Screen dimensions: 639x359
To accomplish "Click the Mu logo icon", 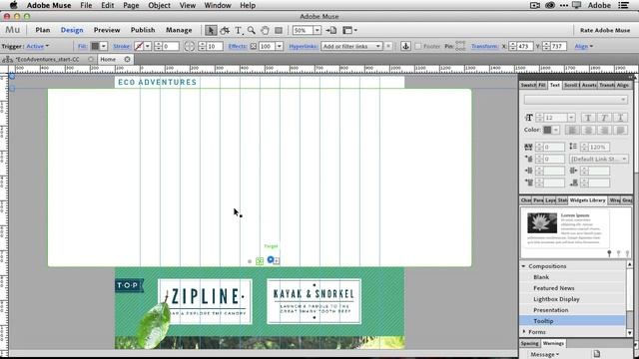I will click(12, 30).
